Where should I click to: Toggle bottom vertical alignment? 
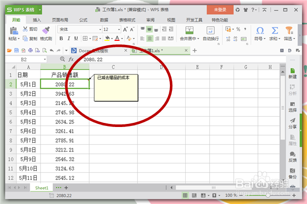coord(156,29)
